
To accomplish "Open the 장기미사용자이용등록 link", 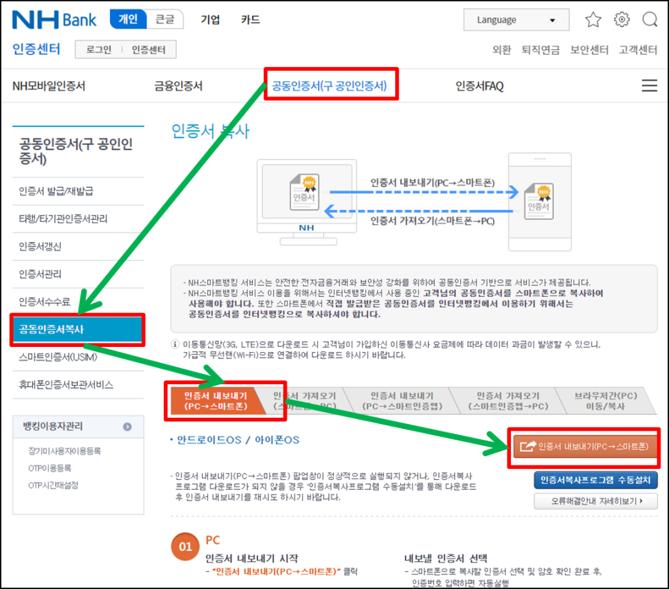I will (64, 451).
